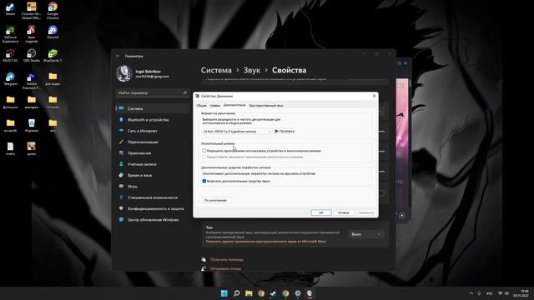
Task: Expand the Выкл. spatial sound type dropdown
Action: (x=365, y=234)
